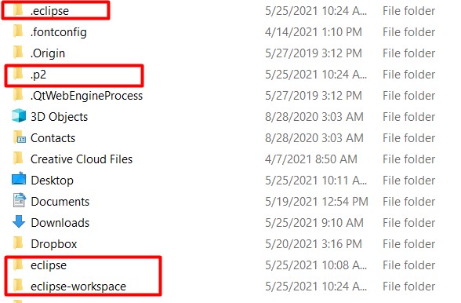
Task: Select the .QtWebEngineProcess folder name
Action: (86, 96)
